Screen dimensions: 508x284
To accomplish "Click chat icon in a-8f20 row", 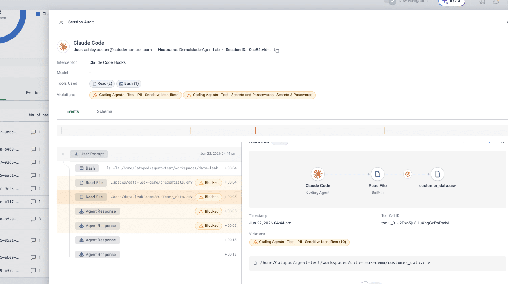I will click(33, 219).
